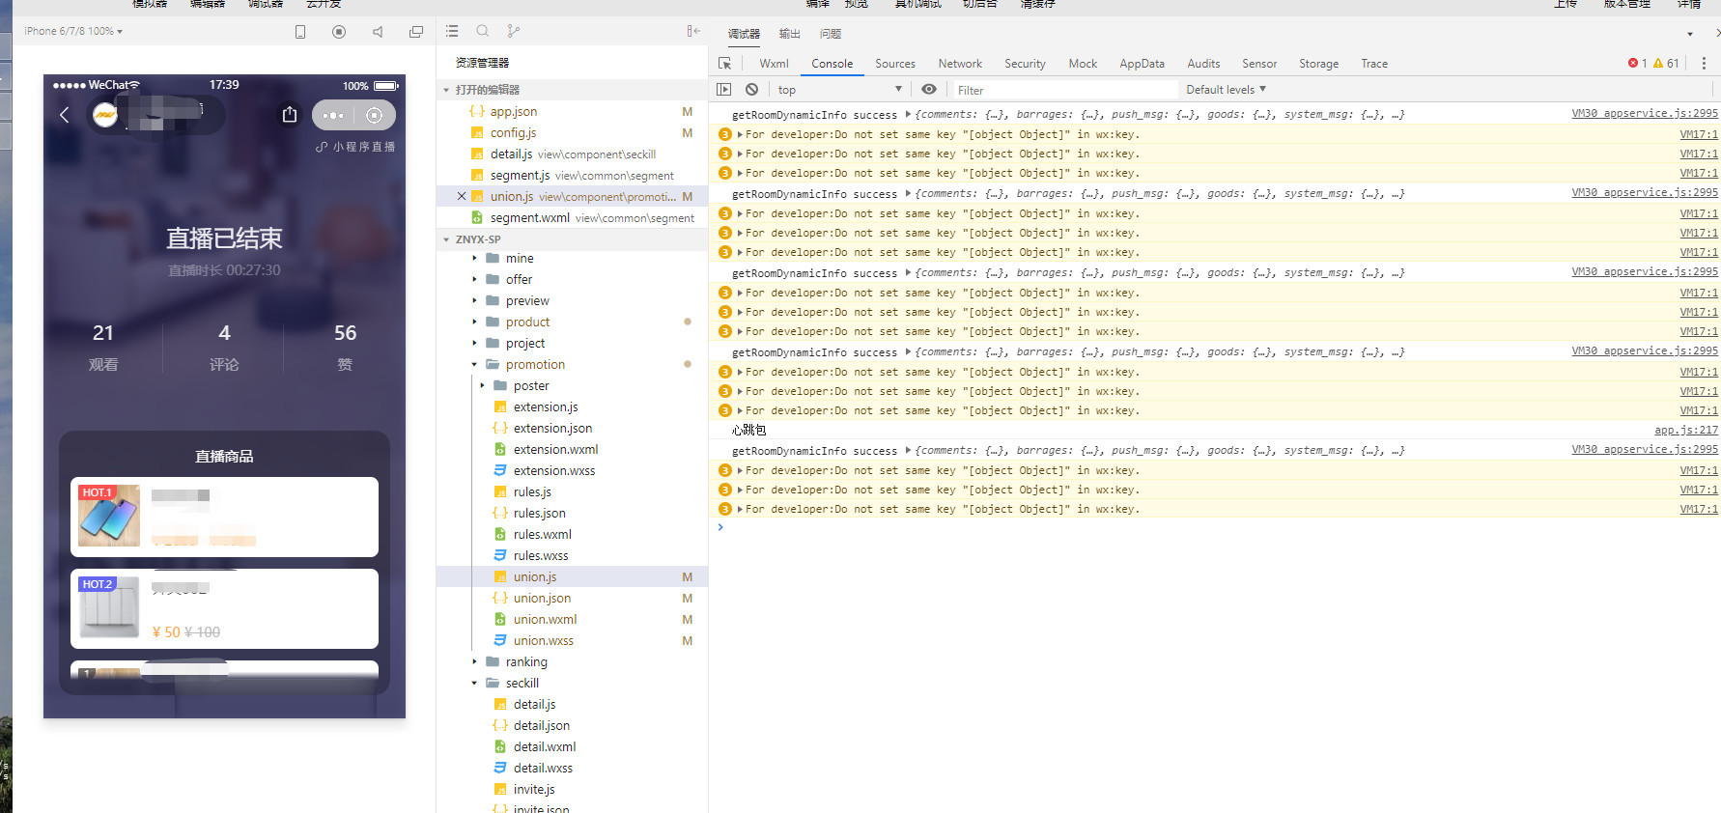The width and height of the screenshot is (1721, 813).
Task: Click the console Filter input field
Action: 1065,90
